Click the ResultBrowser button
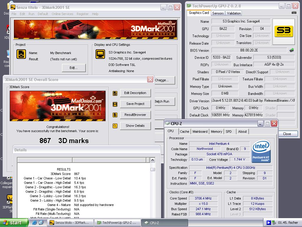 135,115
